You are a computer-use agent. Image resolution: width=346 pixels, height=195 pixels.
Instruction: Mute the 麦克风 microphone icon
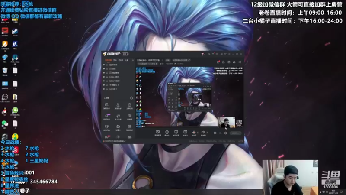pyautogui.click(x=194, y=133)
